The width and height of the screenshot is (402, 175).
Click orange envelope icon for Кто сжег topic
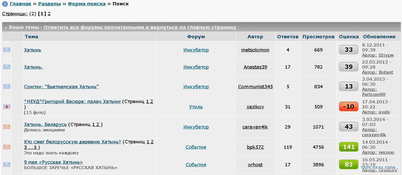point(7,147)
